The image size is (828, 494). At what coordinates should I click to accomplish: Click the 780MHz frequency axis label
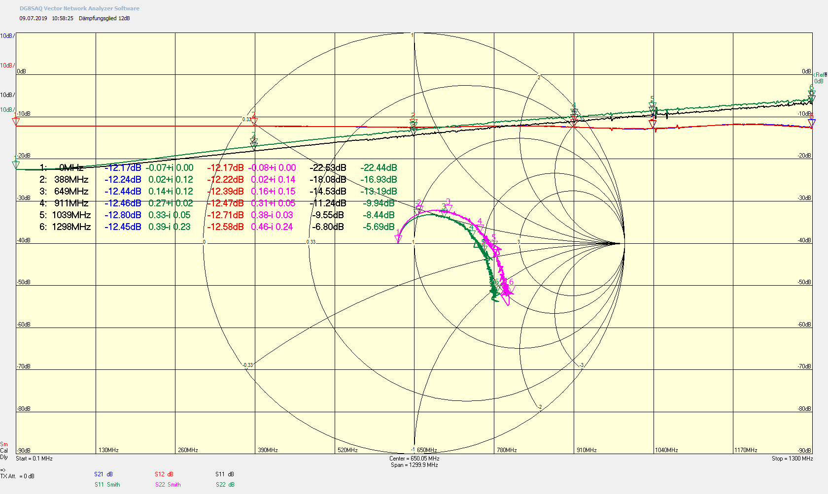[507, 450]
